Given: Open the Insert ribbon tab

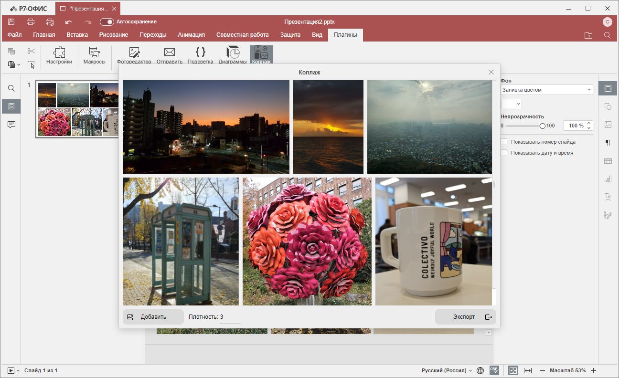Looking at the screenshot, I should (x=77, y=35).
